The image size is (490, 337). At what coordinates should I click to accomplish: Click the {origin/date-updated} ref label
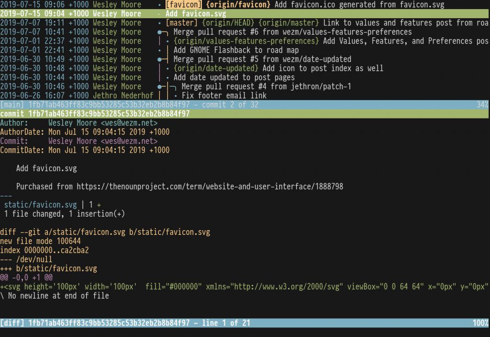216,68
